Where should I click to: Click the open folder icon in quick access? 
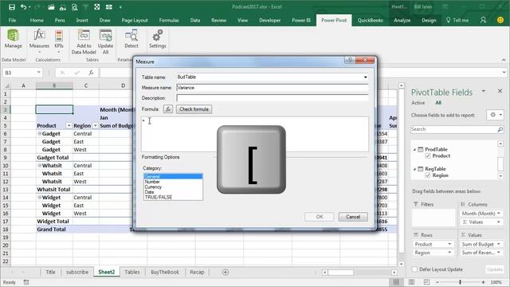(x=51, y=7)
